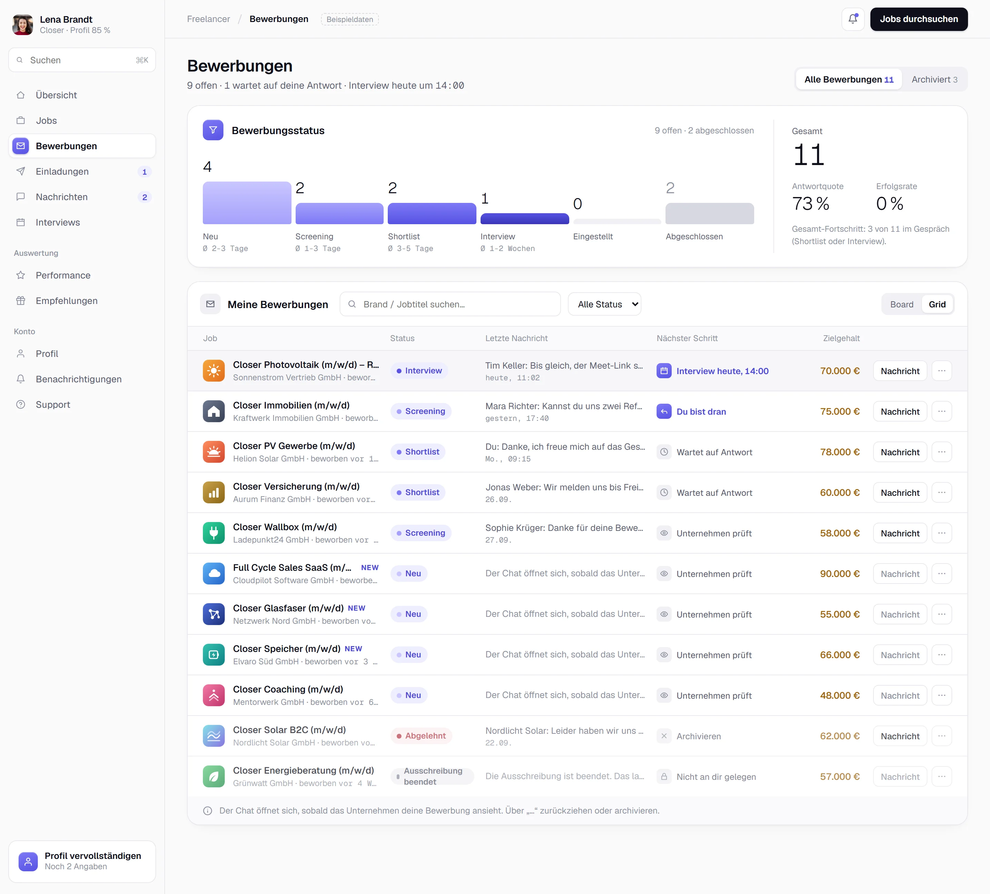Click the Profil vervollständigen card
This screenshot has width=990, height=894.
pyautogui.click(x=82, y=861)
